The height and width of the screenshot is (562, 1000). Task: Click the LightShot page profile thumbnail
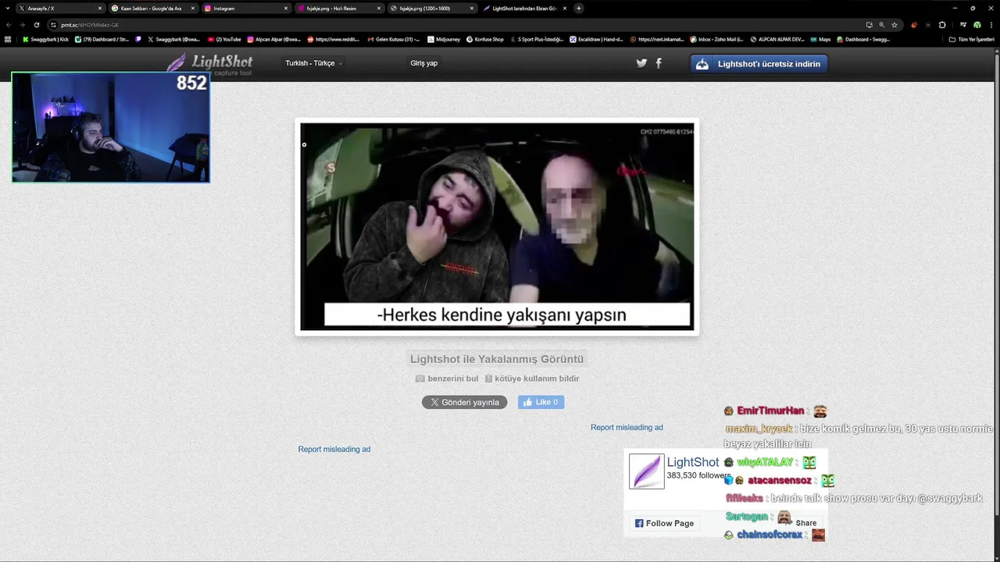click(x=647, y=471)
